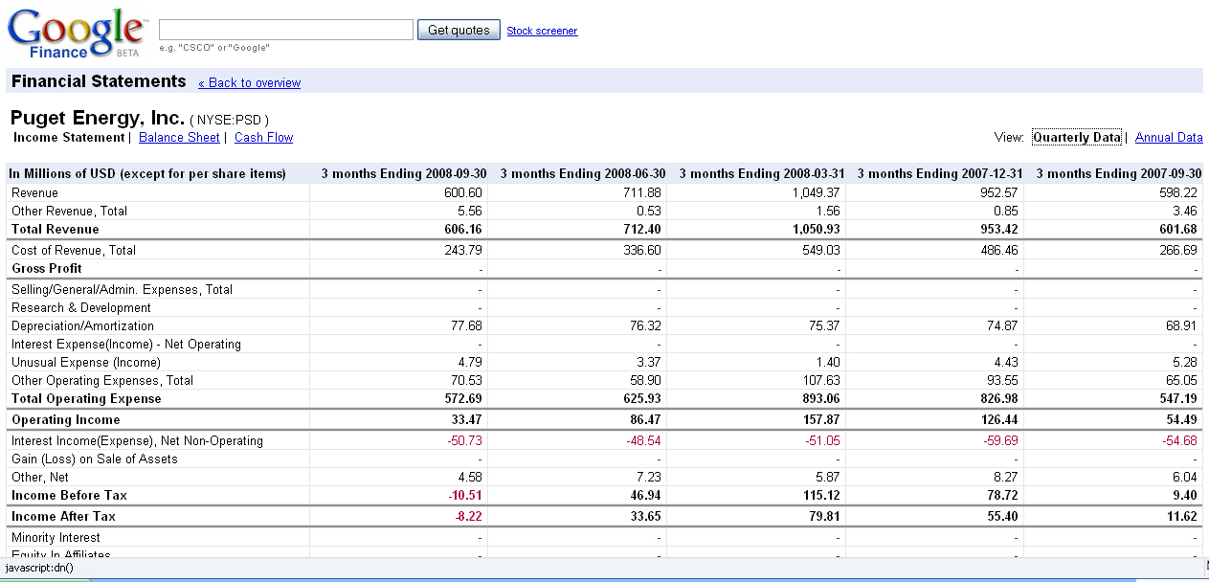
Task: Click the Revenue value 600.60
Action: click(x=464, y=192)
